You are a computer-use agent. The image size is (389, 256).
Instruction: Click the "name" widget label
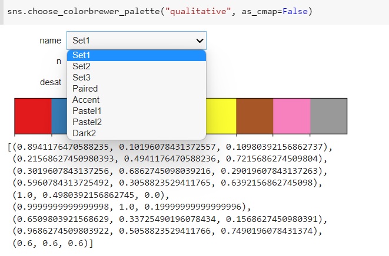point(50,41)
